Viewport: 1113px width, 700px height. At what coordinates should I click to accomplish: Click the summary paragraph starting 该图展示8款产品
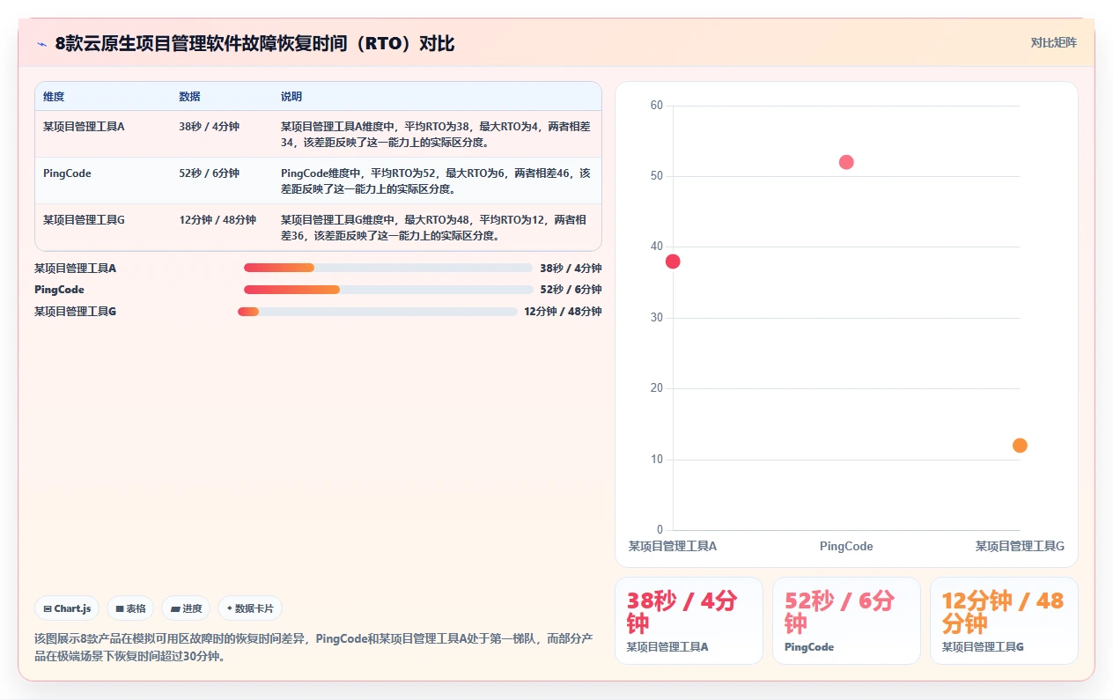tap(313, 647)
